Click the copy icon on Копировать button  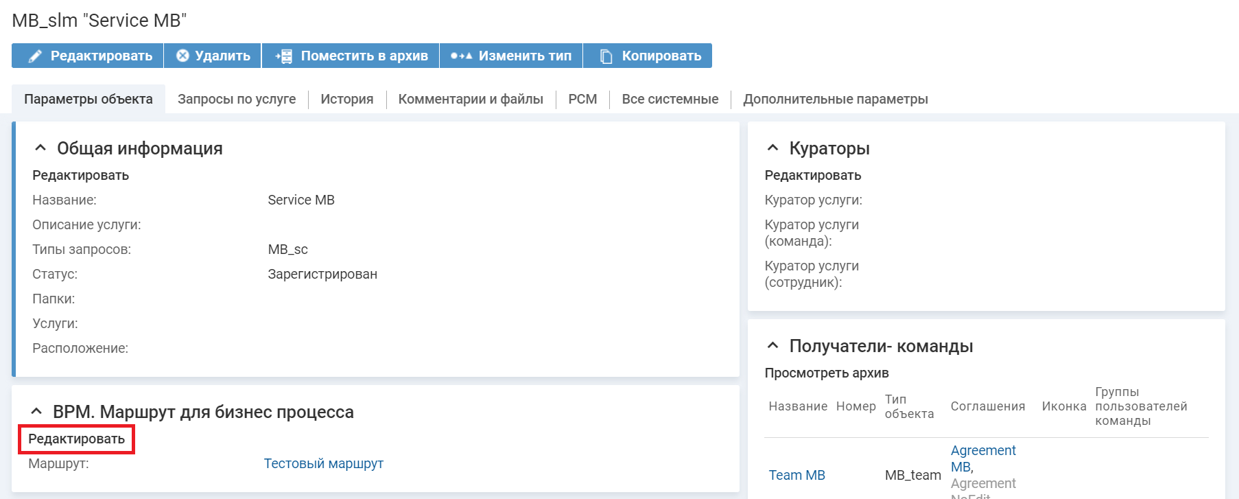coord(606,56)
